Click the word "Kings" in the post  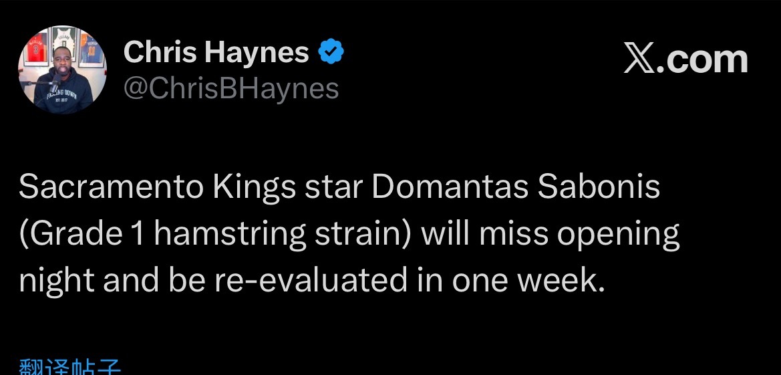tap(254, 189)
